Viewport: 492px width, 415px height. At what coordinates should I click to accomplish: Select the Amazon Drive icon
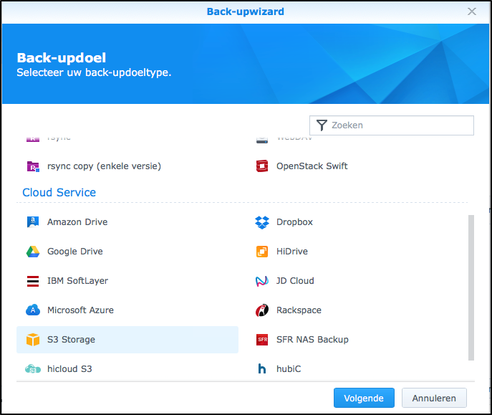click(33, 222)
